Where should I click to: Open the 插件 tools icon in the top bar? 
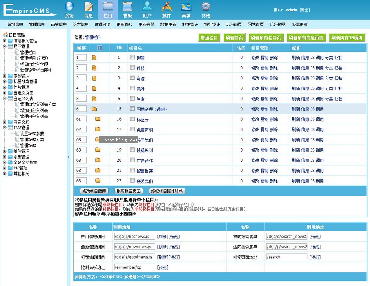pos(167,7)
